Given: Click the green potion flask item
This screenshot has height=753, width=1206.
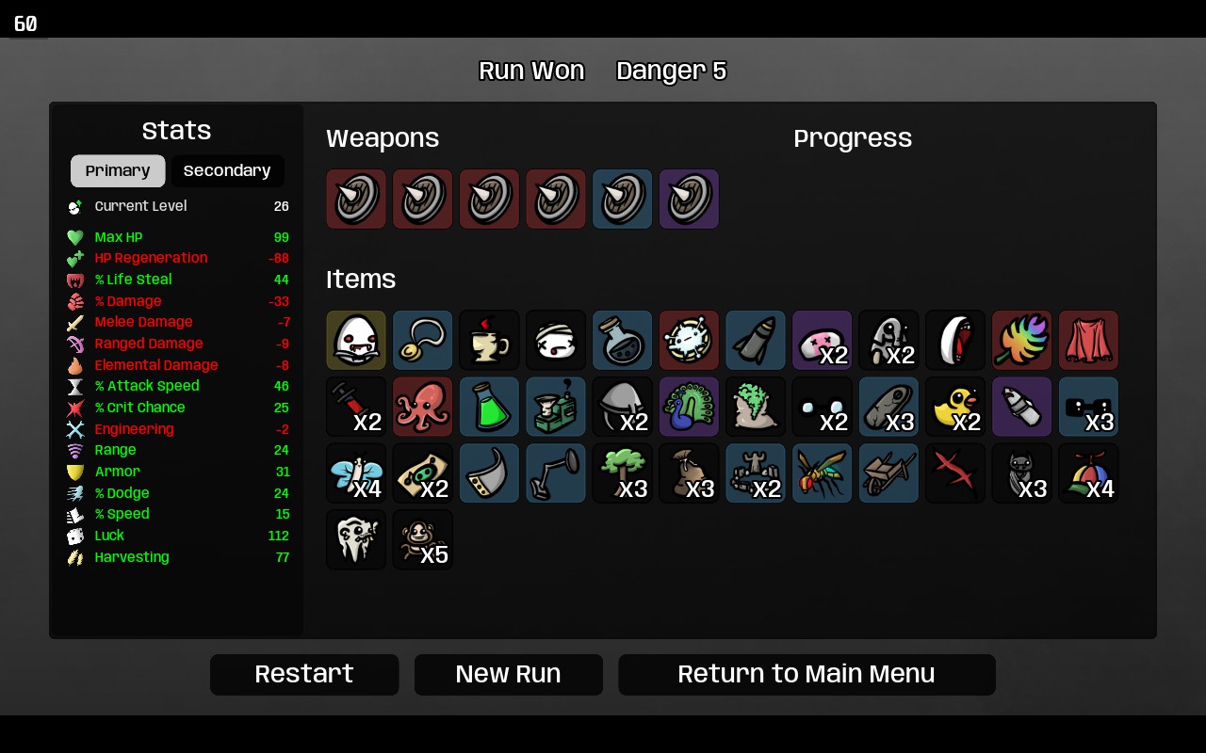Looking at the screenshot, I should coord(489,407).
